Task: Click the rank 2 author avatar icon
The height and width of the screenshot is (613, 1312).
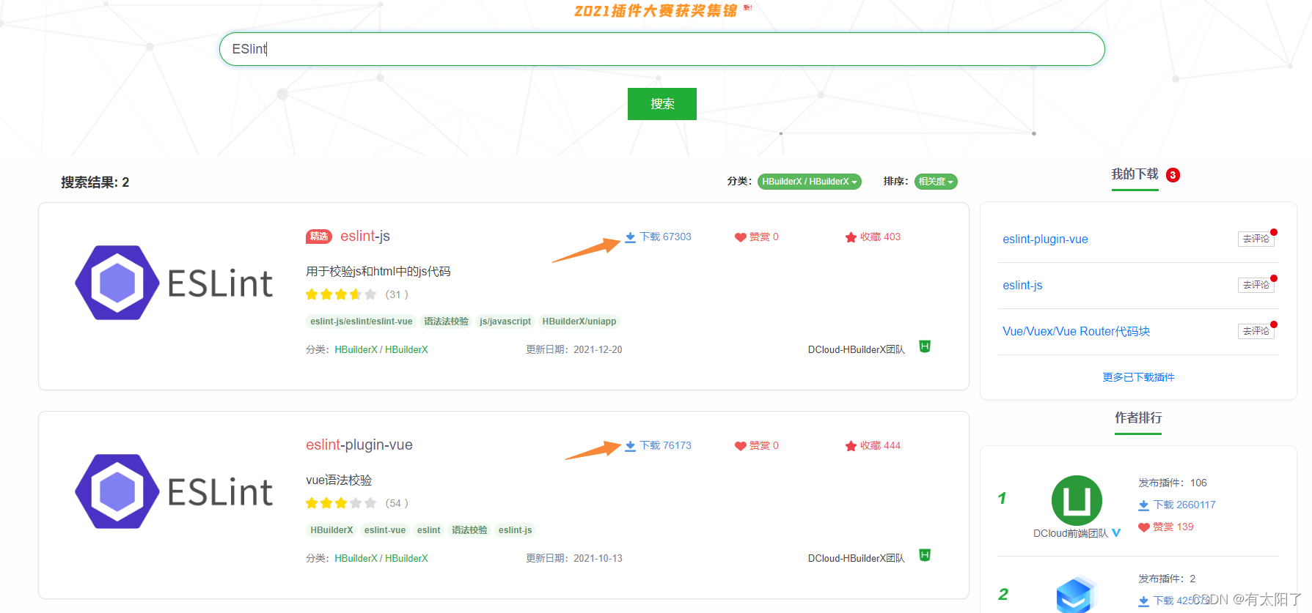Action: click(x=1075, y=594)
